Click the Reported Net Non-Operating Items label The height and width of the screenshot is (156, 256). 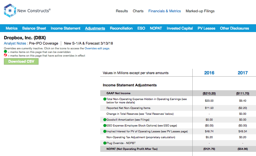pyautogui.click(x=128, y=108)
